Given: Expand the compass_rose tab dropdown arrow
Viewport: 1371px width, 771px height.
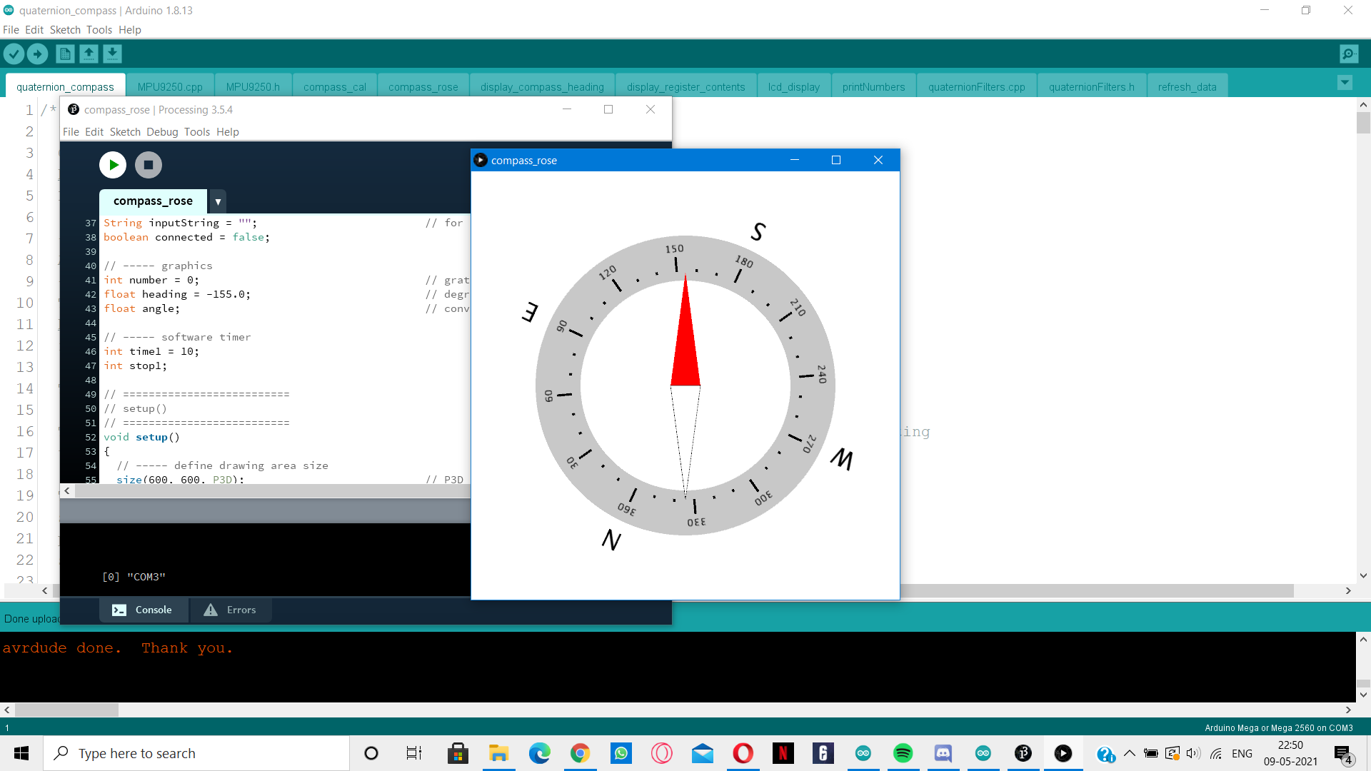Looking at the screenshot, I should click(x=218, y=202).
